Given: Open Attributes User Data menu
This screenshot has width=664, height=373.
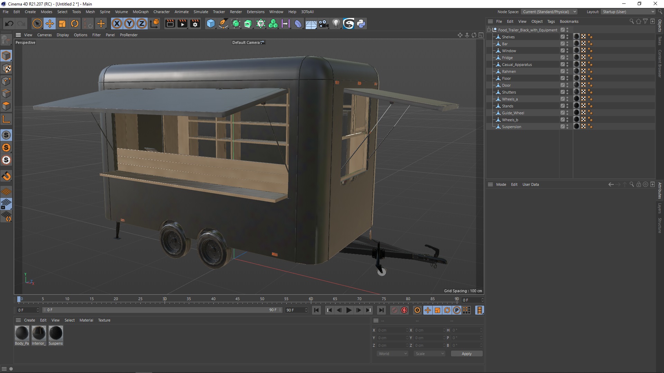Looking at the screenshot, I should pyautogui.click(x=531, y=184).
